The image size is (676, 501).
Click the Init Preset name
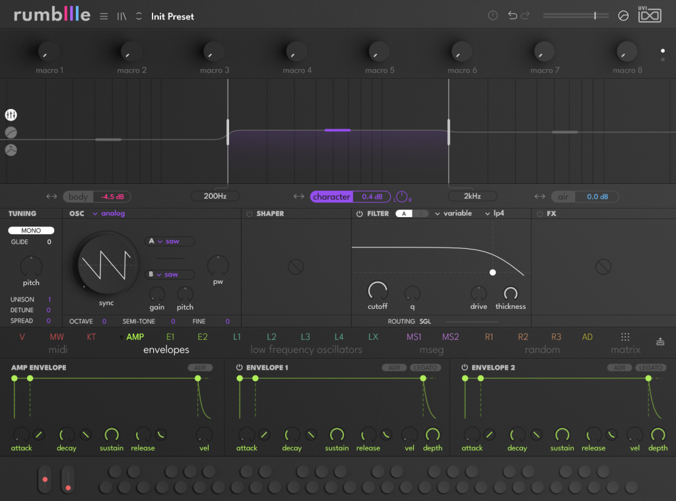(172, 17)
